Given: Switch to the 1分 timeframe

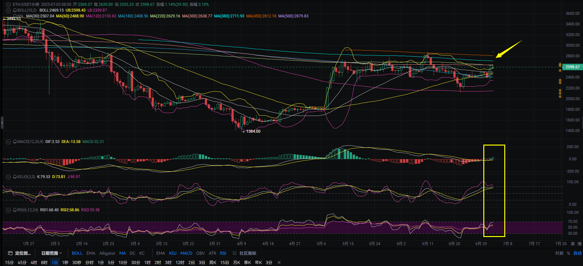Looking at the screenshot, I should click(101, 262).
